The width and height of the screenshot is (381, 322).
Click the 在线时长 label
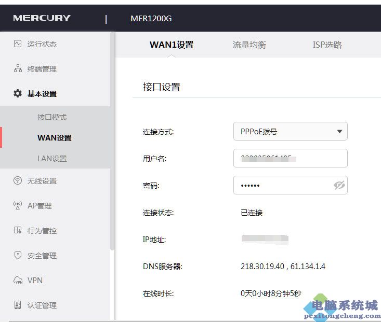click(158, 293)
